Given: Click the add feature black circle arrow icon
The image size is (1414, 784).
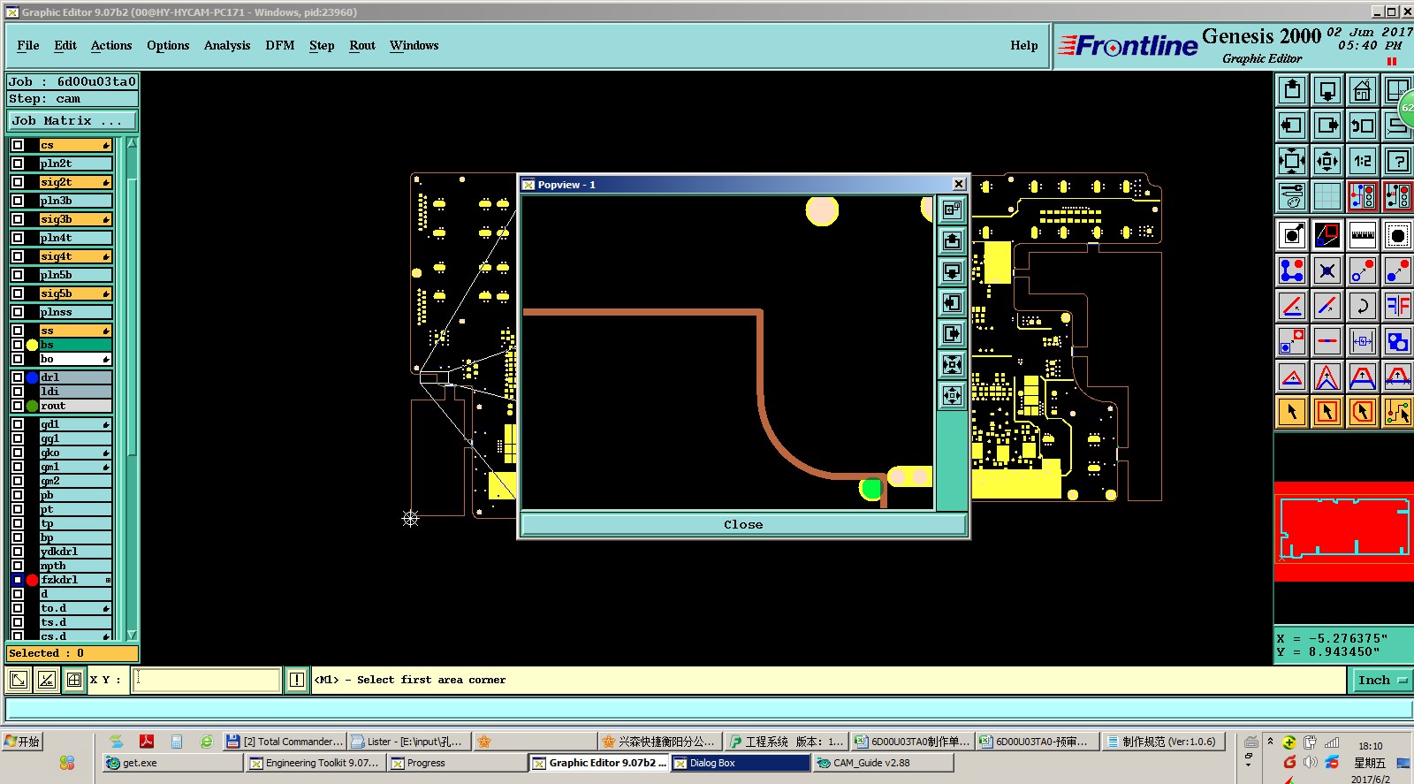Looking at the screenshot, I should click(1292, 235).
